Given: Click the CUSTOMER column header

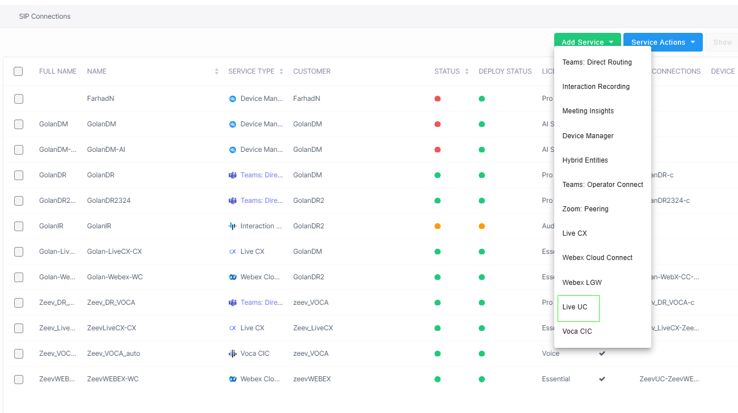Looking at the screenshot, I should pyautogui.click(x=312, y=71).
